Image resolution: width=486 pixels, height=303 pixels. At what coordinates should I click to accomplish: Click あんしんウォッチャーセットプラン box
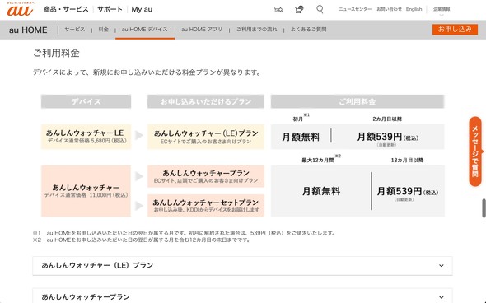(x=206, y=206)
